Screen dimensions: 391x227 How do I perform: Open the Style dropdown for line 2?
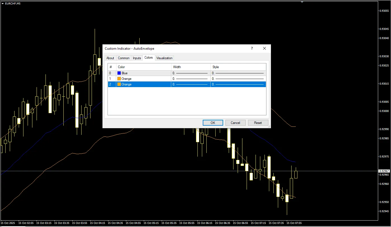pyautogui.click(x=238, y=84)
